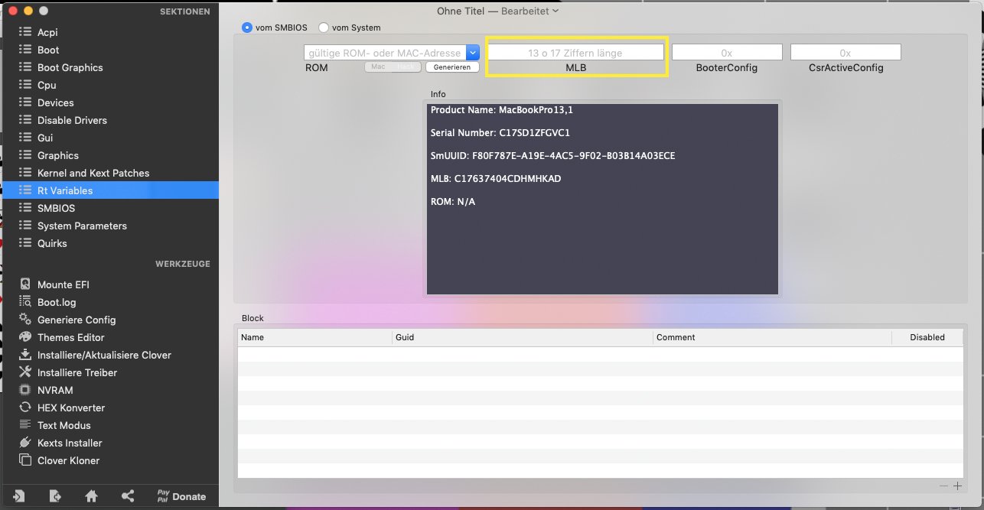Click the Generiere Config gear icon
Image resolution: width=984 pixels, height=510 pixels.
tap(24, 320)
